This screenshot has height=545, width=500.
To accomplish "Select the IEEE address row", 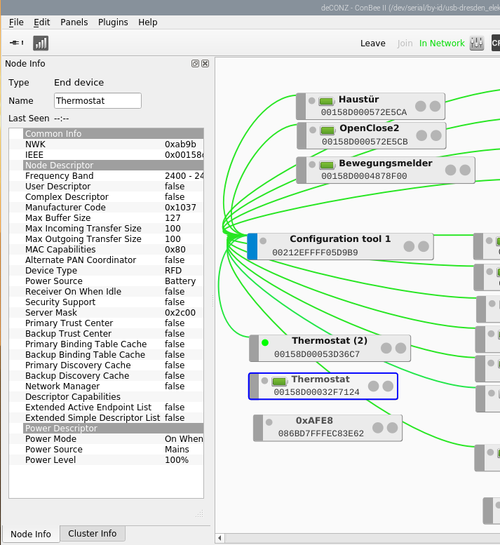I will click(x=107, y=155).
